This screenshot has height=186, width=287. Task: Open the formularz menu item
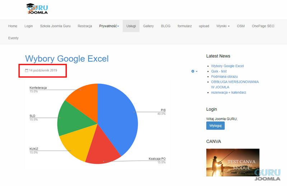[185, 26]
